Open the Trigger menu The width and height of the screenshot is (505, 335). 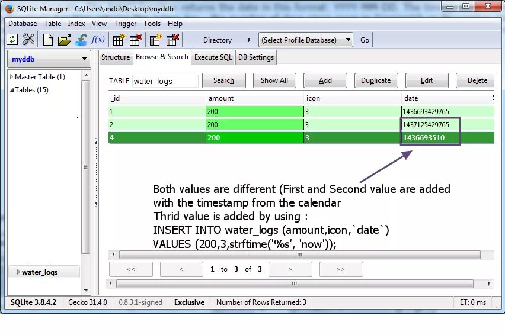[x=125, y=24]
